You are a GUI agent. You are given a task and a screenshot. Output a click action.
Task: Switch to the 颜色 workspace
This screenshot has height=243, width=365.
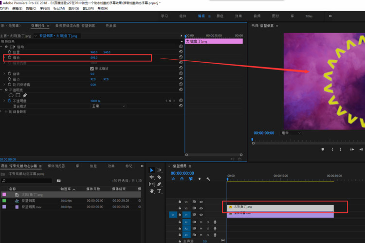220,16
